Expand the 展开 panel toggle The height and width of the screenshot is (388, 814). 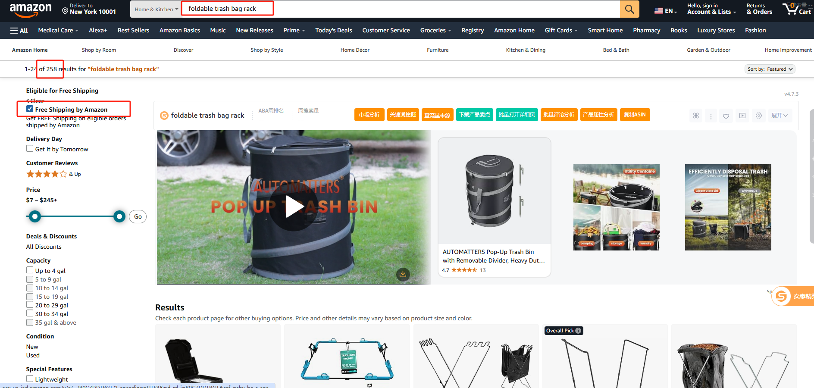(x=780, y=116)
